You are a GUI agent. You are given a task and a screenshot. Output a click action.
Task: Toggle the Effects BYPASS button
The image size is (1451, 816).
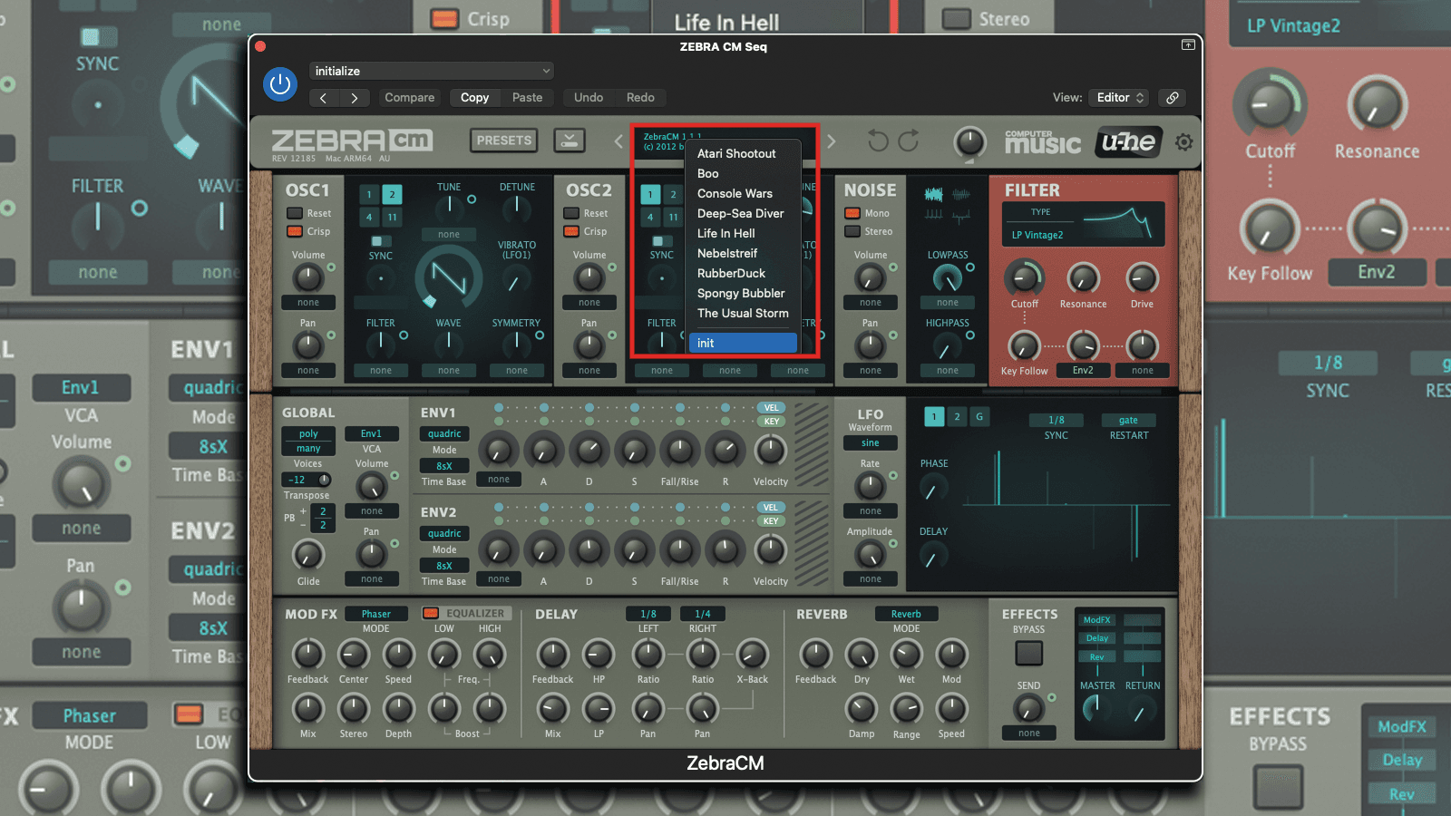(1028, 653)
